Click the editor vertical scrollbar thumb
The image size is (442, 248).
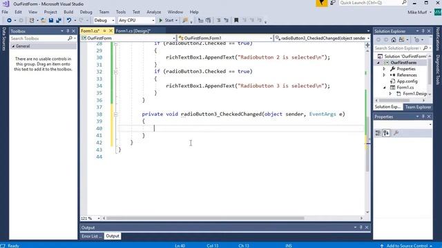[367, 144]
